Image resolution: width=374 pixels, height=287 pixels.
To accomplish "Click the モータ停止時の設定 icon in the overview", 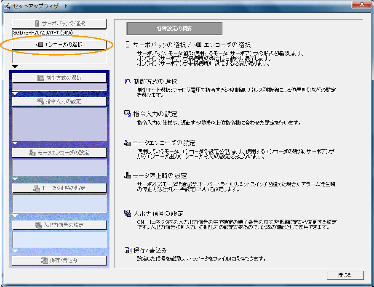I will (128, 175).
